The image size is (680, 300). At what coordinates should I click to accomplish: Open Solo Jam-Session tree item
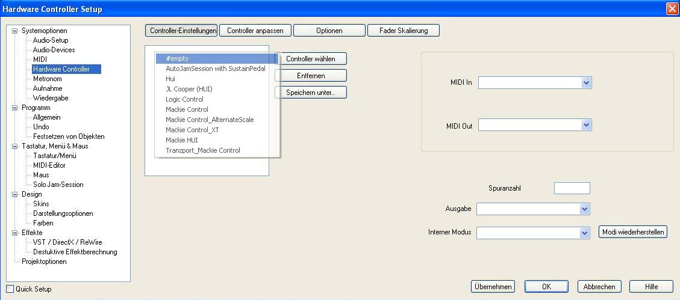(58, 185)
